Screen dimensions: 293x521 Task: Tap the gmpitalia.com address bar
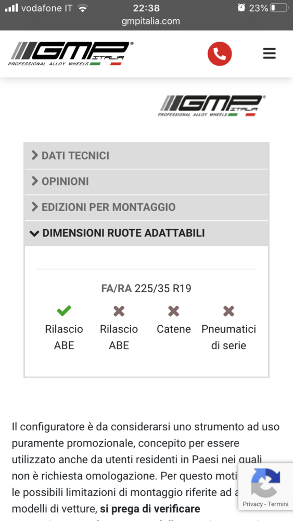tap(150, 21)
